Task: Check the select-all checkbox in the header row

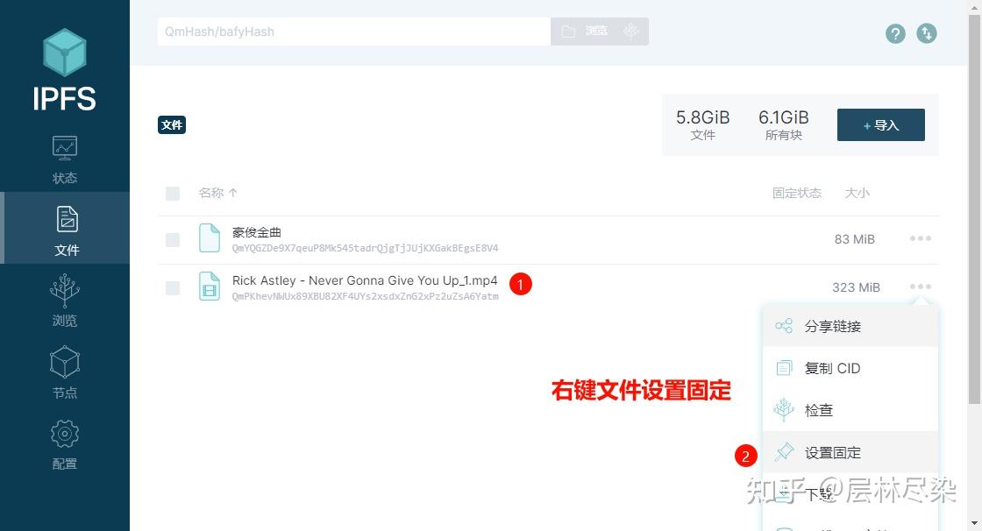Action: (x=172, y=193)
